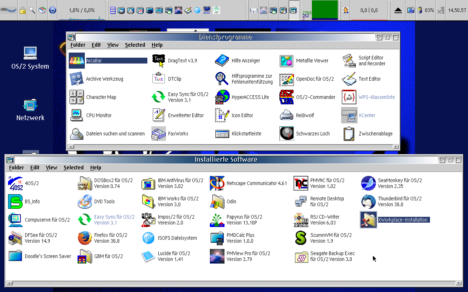Screen dimensions: 468x292
Task: Open Hilfe Anzeiger help viewer
Action: pos(222,61)
